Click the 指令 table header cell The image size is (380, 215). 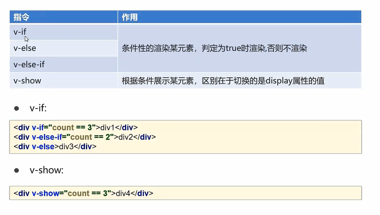click(x=64, y=17)
